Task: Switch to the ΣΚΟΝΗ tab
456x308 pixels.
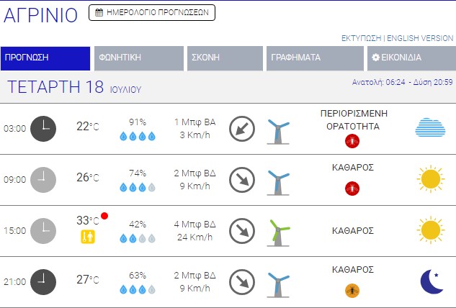Action: point(224,58)
